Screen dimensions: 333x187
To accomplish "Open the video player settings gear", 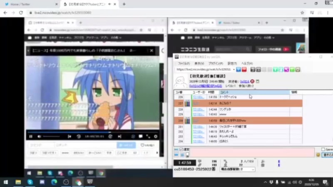I will point(156,136).
